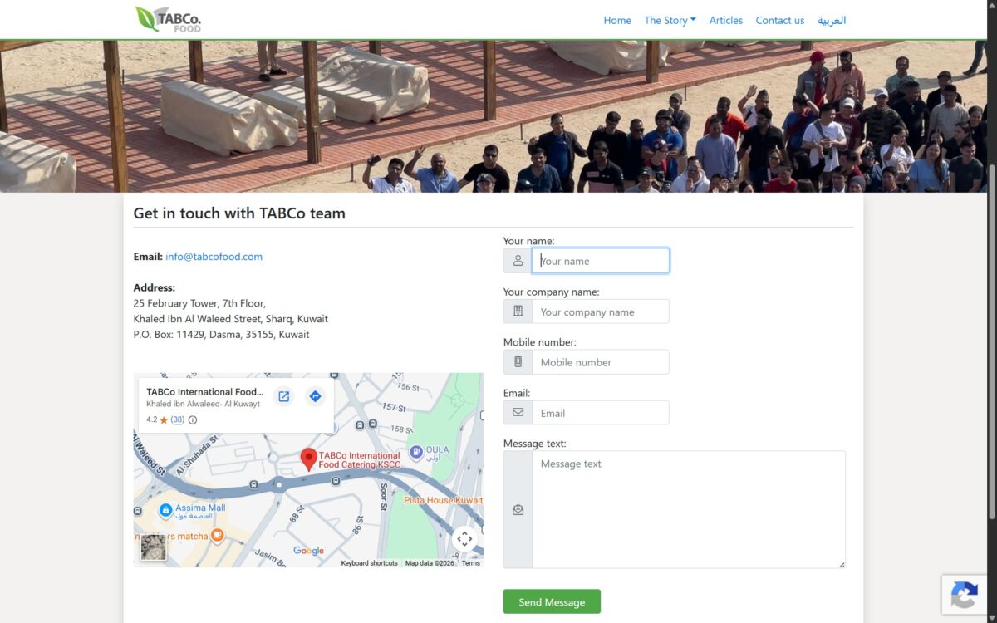This screenshot has width=997, height=623.
Task: Click into the Mobile number field
Action: [x=601, y=362]
